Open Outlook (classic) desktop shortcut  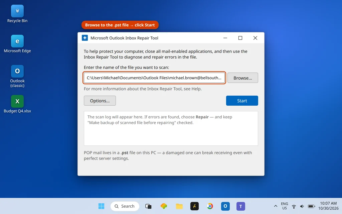click(x=17, y=76)
